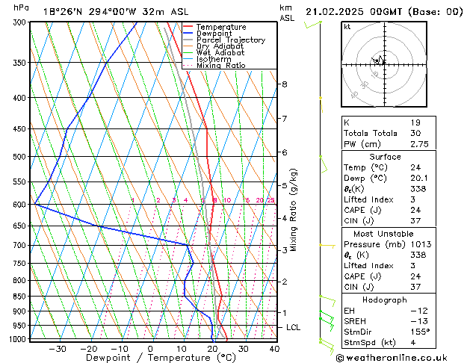Click the gray Parcel Trajectory legend line sample

pos(188,40)
